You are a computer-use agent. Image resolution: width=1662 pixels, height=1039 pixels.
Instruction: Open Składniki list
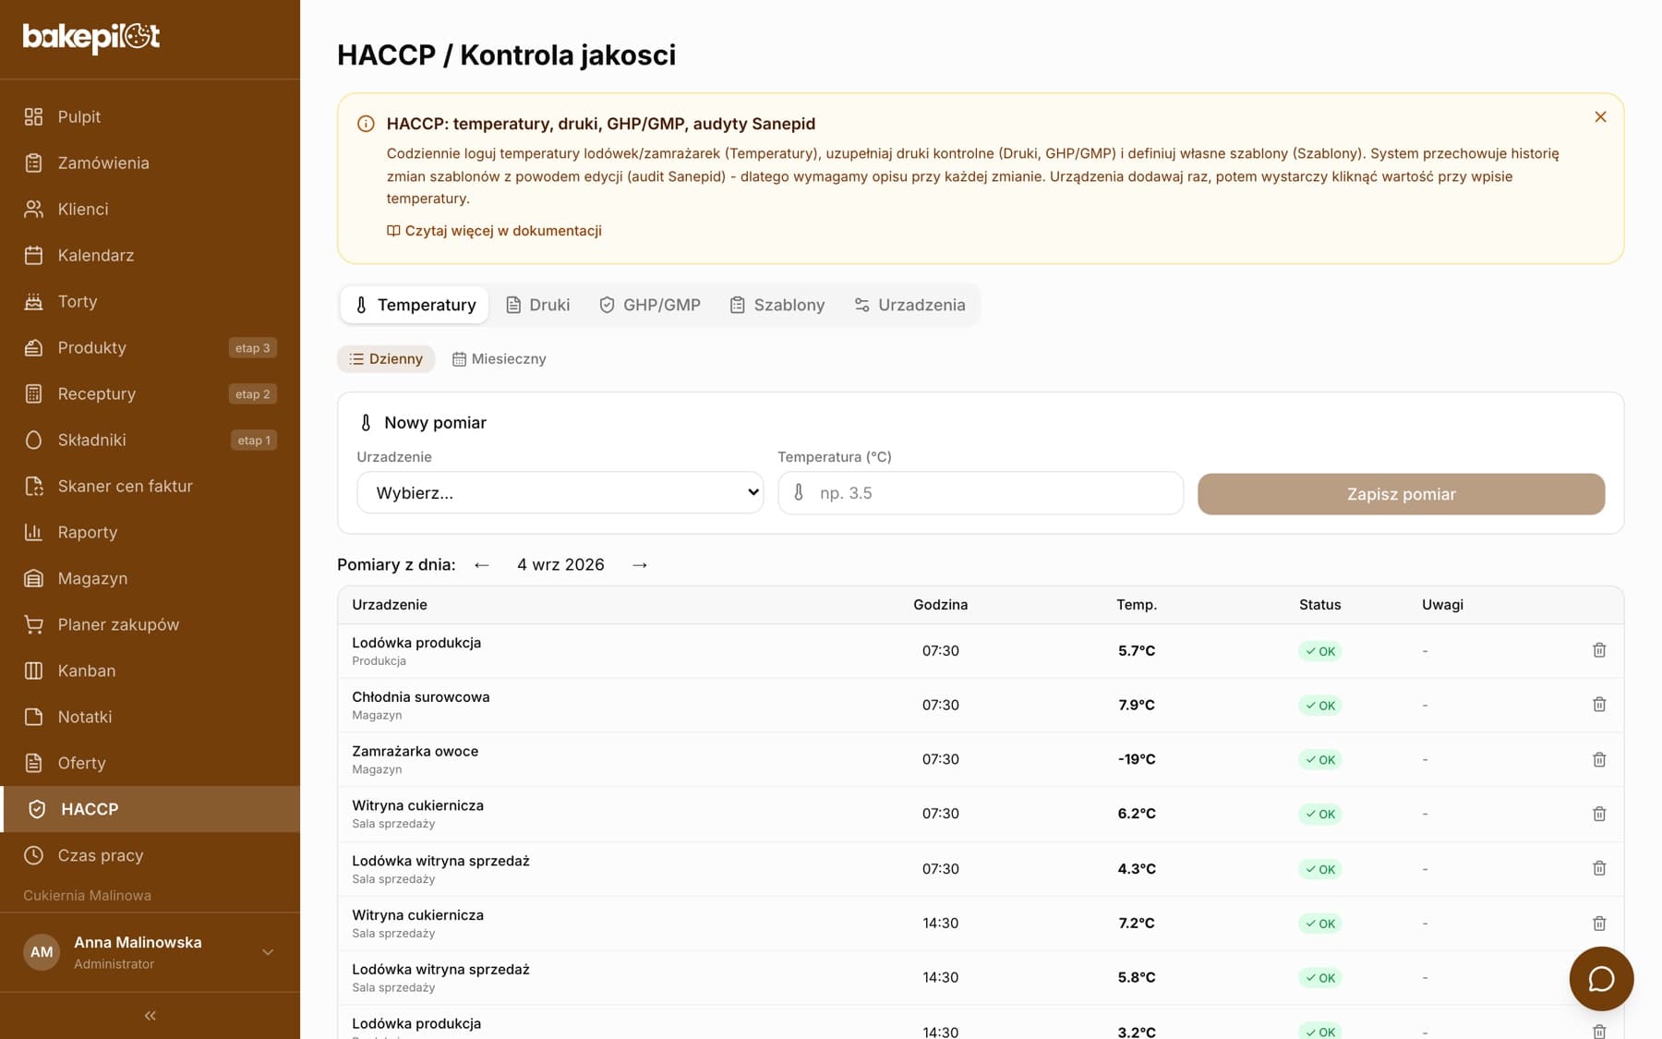(x=150, y=440)
